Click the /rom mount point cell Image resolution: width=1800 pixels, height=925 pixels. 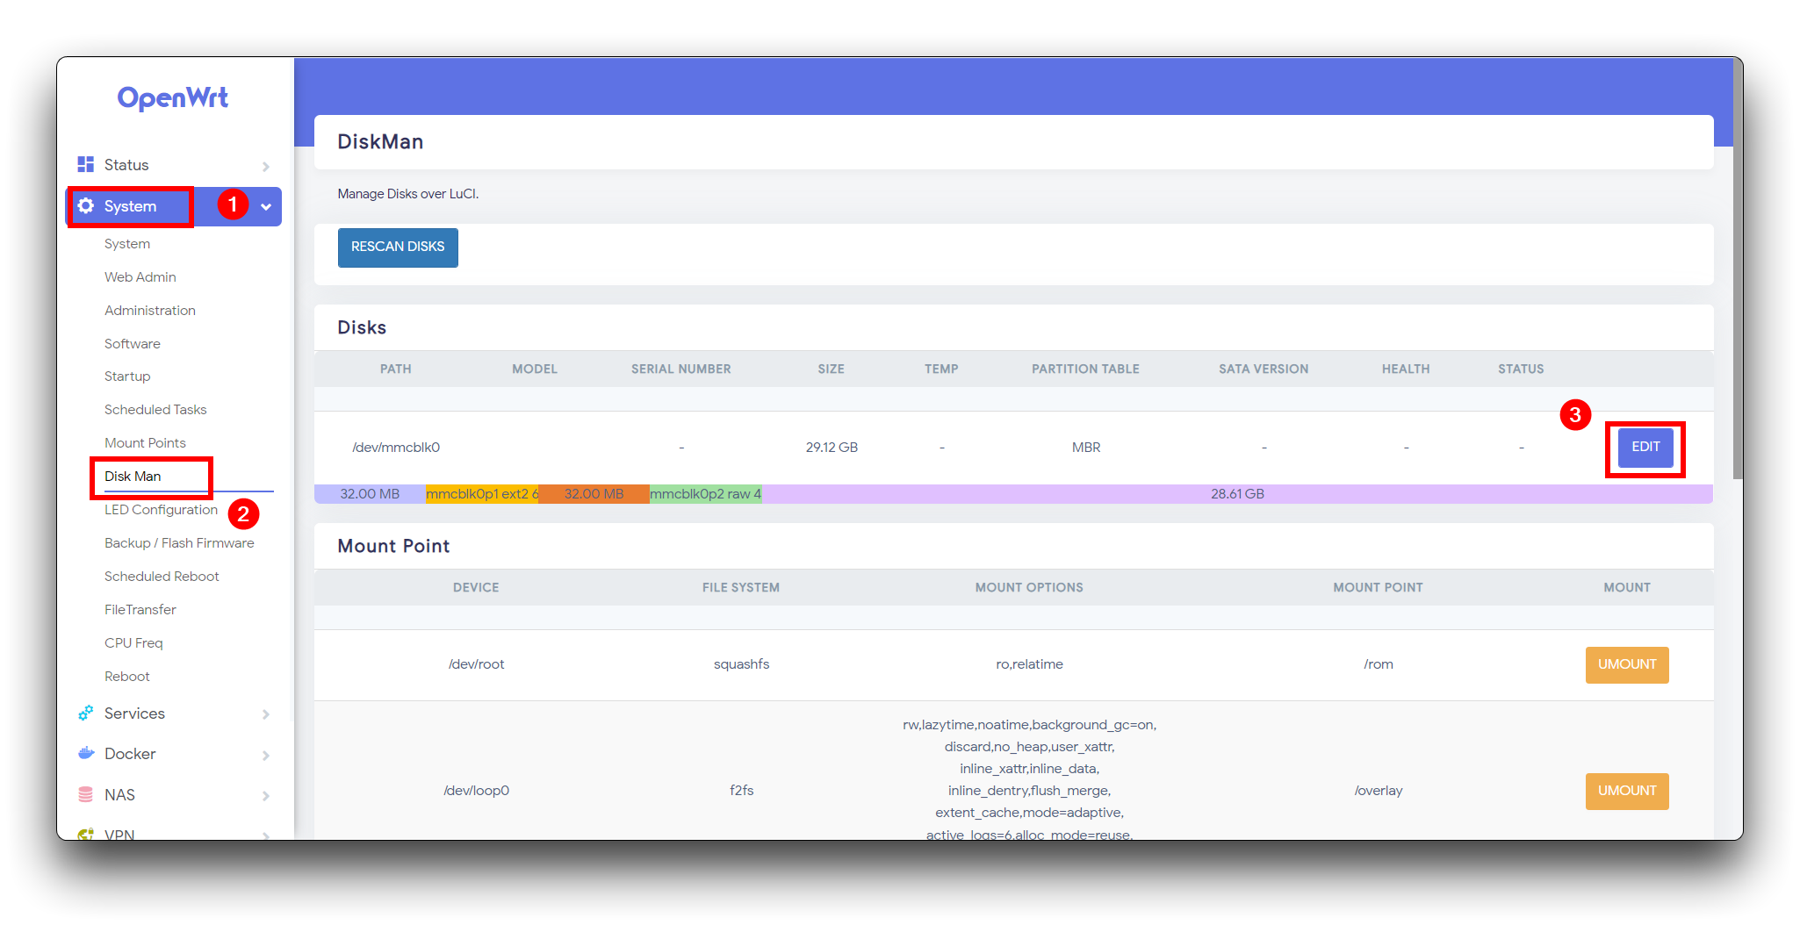point(1379,664)
